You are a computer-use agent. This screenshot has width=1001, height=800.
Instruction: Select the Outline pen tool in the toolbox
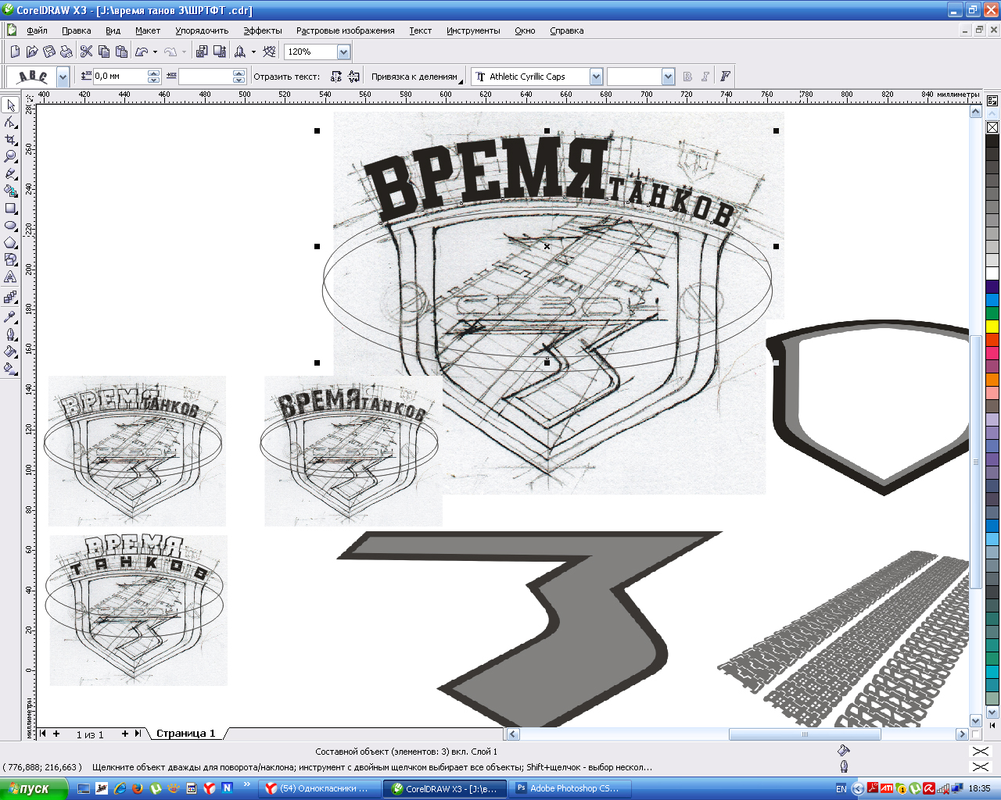[x=11, y=334]
